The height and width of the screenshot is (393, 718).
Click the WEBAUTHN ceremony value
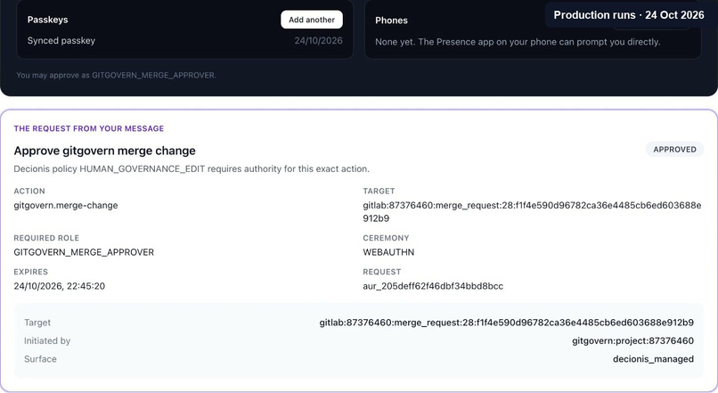(x=388, y=252)
